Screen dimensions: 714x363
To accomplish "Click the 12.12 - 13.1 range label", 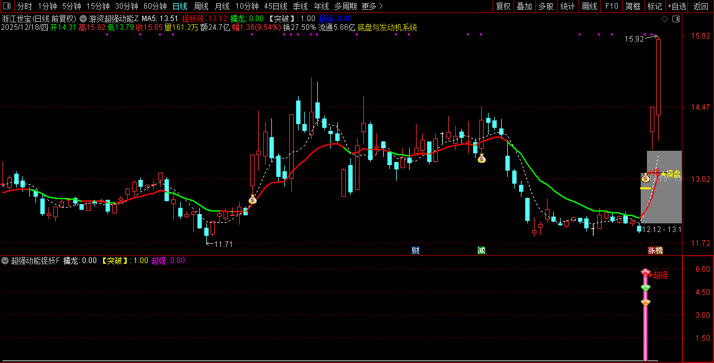I will (x=661, y=230).
